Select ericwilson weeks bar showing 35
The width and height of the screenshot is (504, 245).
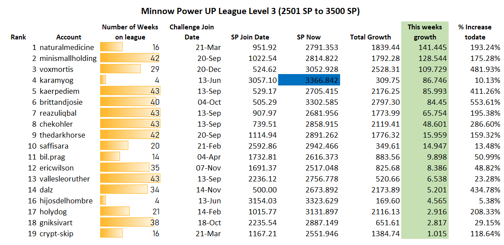click(x=125, y=167)
